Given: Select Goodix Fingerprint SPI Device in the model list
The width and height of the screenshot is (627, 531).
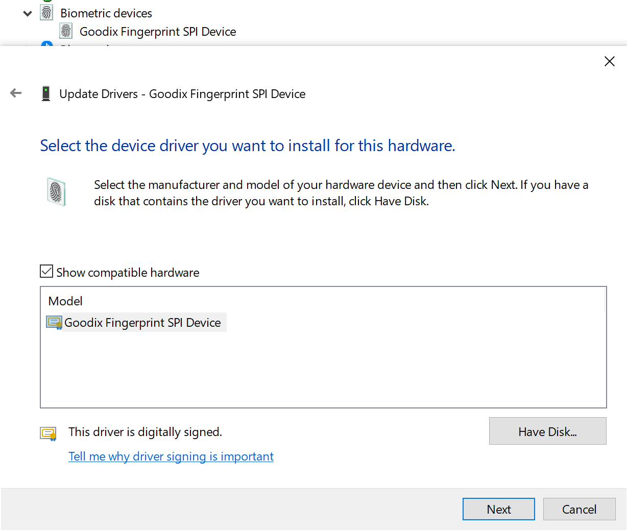Looking at the screenshot, I should [142, 322].
